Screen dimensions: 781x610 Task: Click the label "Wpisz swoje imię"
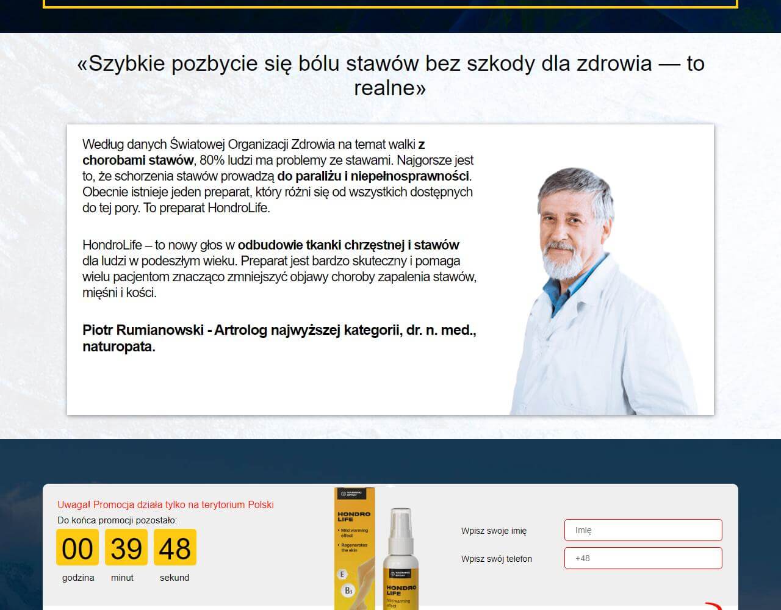click(494, 531)
